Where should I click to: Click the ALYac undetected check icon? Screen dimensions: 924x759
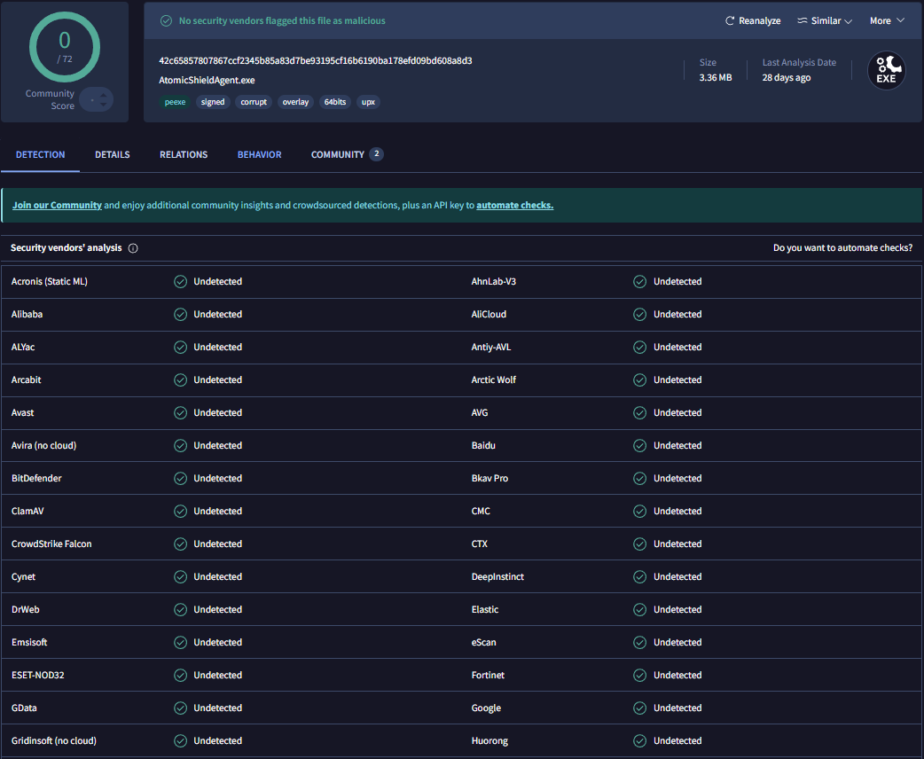(180, 347)
